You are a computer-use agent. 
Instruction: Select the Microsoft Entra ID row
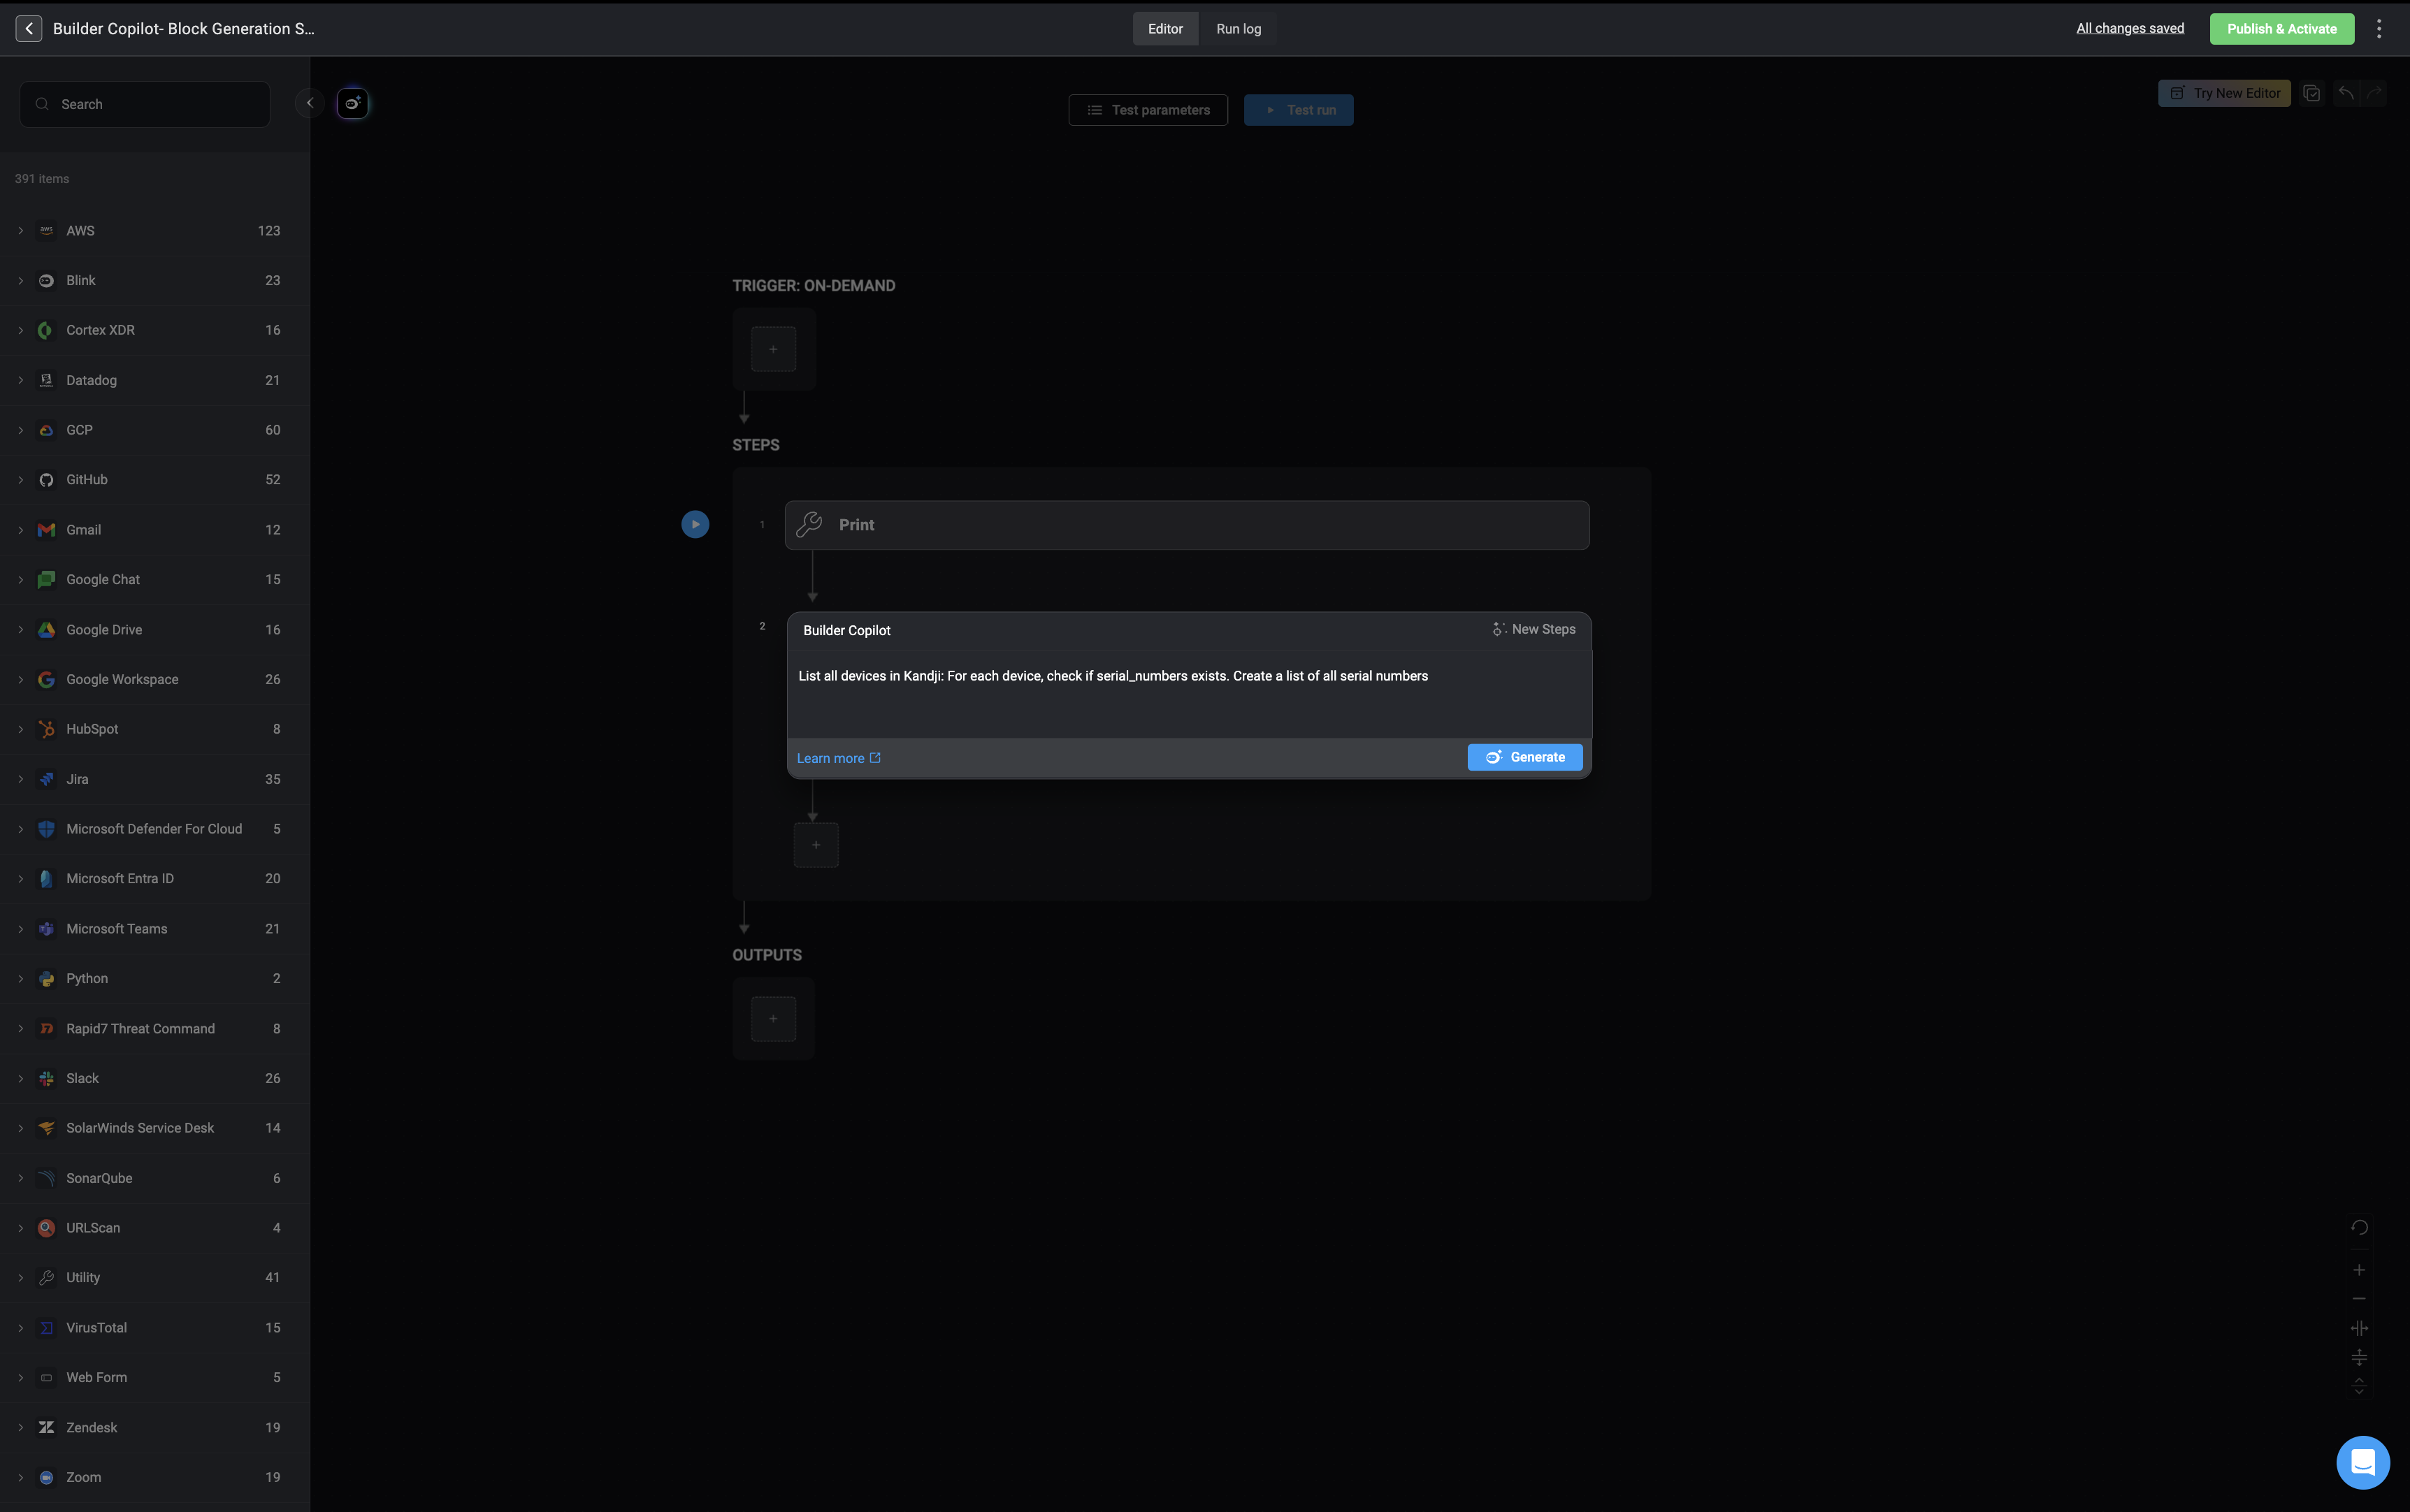coord(155,878)
